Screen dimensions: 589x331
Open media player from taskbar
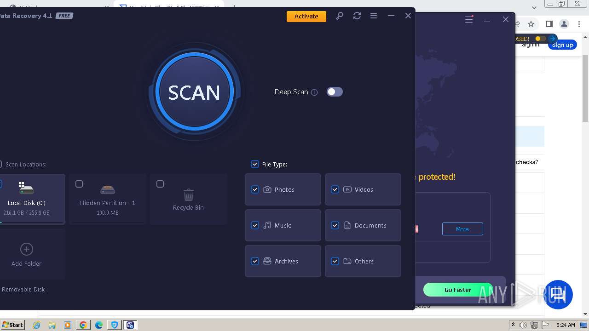pos(68,325)
